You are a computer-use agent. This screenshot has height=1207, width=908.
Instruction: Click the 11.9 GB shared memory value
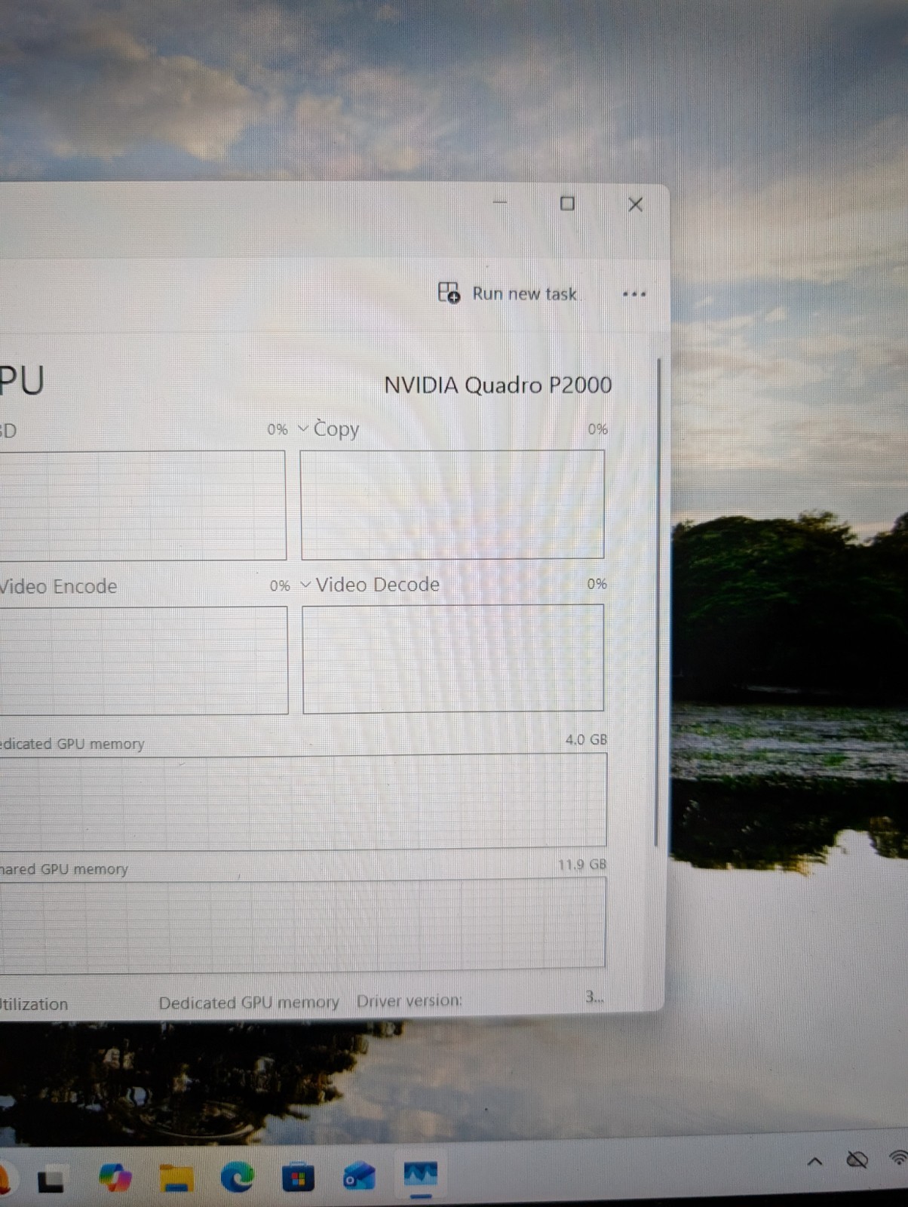pyautogui.click(x=582, y=865)
